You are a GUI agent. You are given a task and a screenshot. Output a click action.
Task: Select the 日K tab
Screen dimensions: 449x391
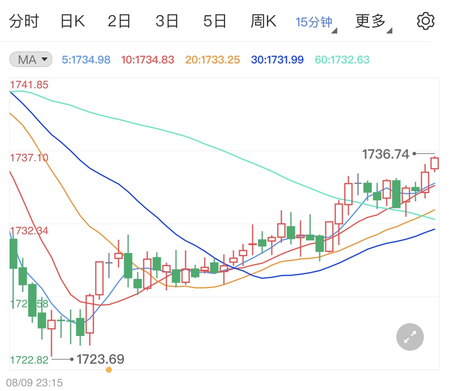pyautogui.click(x=73, y=21)
